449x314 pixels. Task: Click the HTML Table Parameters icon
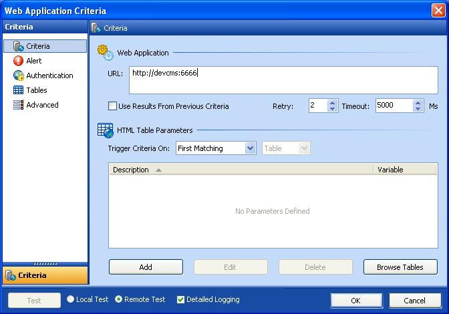(106, 130)
